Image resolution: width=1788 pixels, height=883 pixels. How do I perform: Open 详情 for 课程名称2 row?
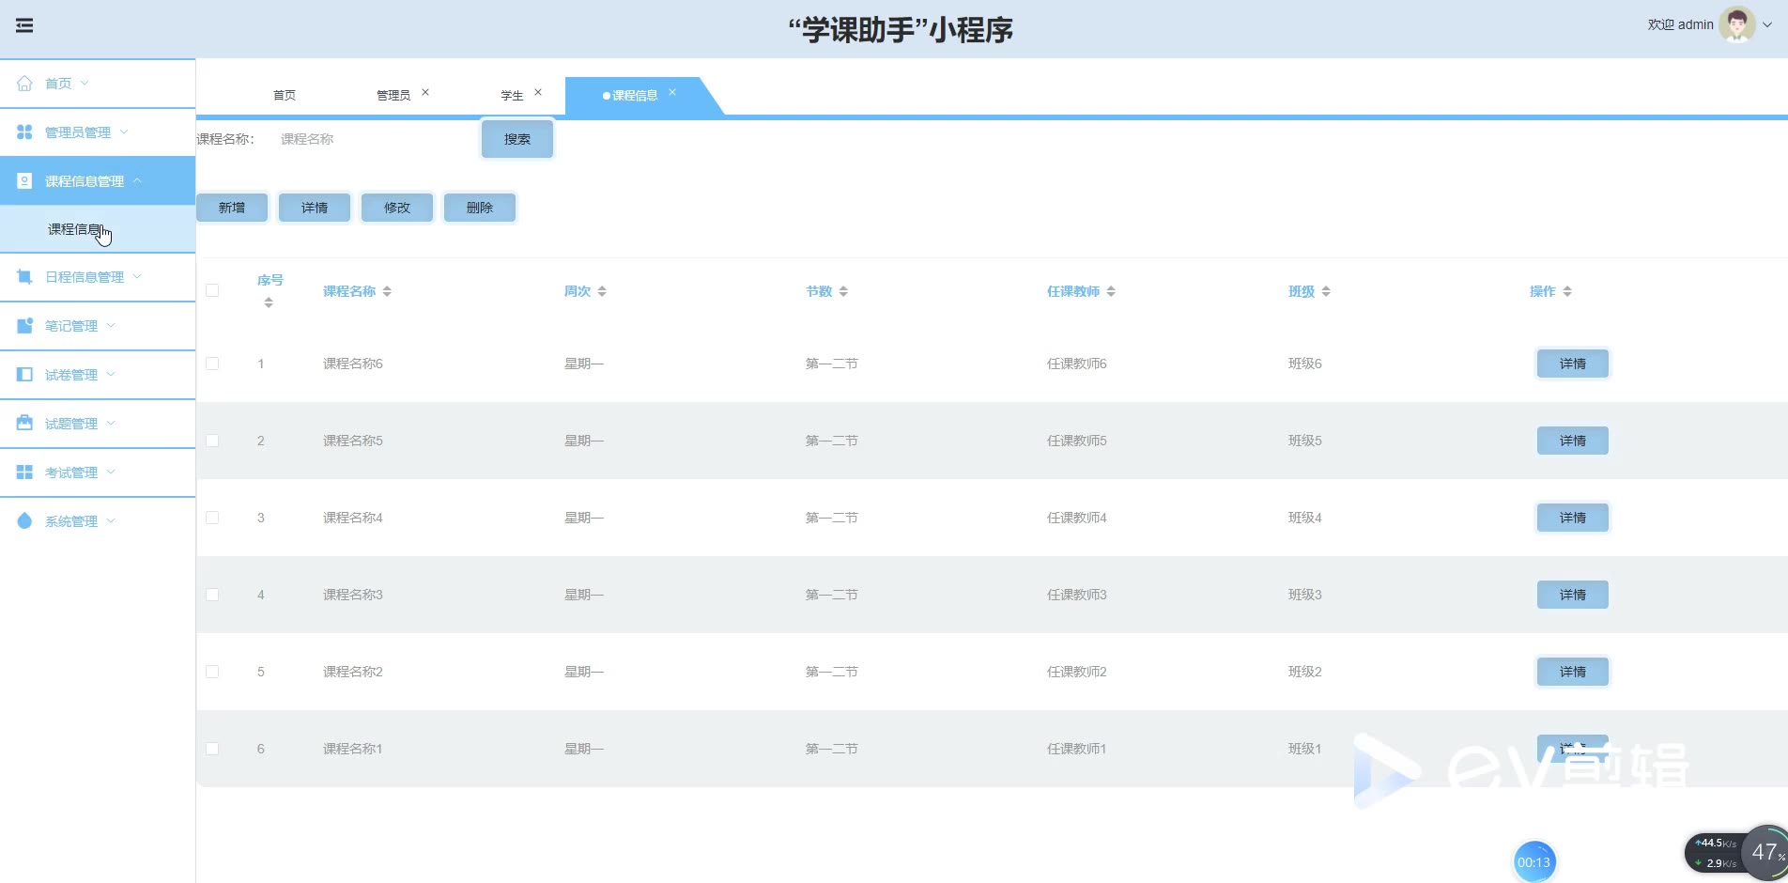[x=1573, y=672]
